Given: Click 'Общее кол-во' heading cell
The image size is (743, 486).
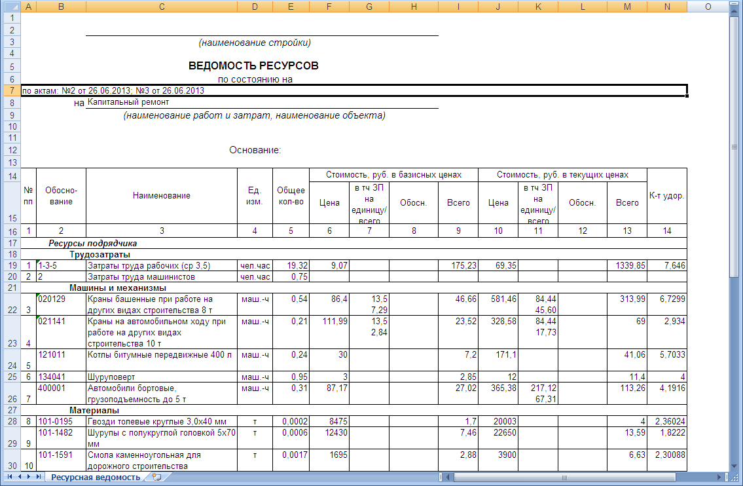Looking at the screenshot, I should click(x=291, y=195).
